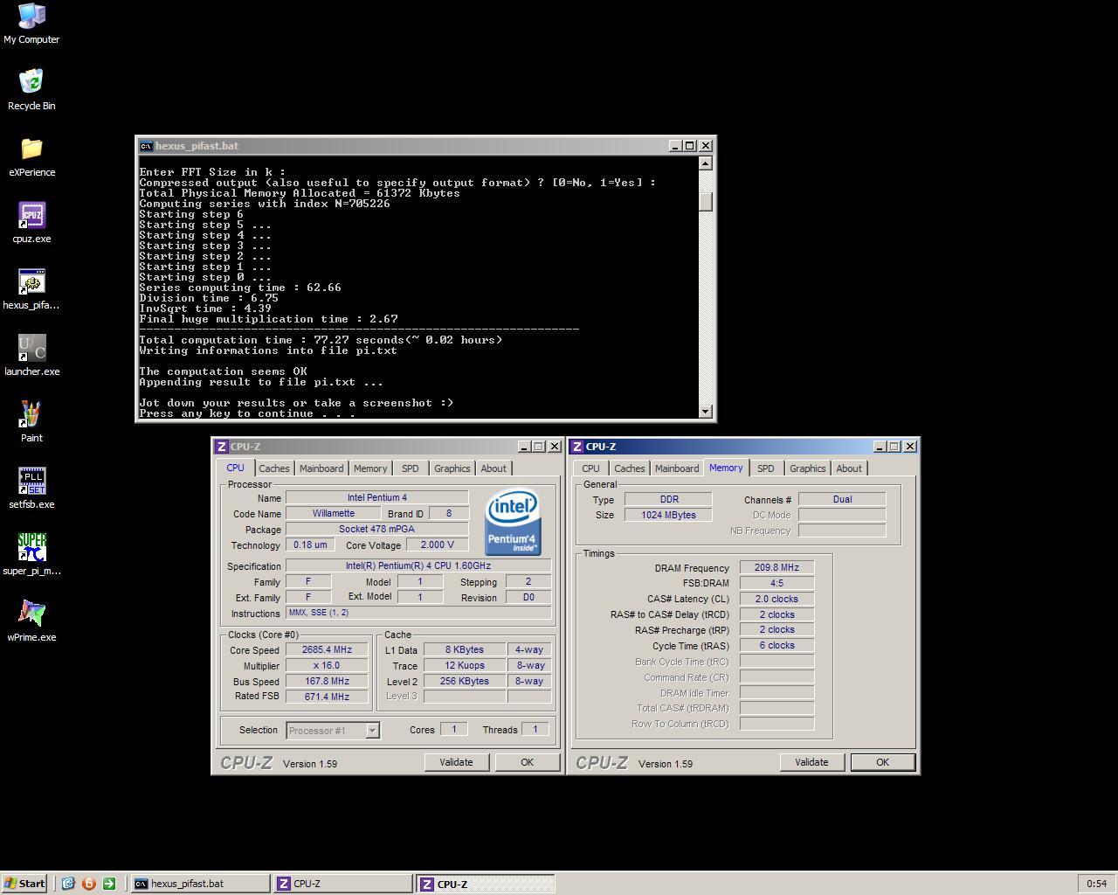The height and width of the screenshot is (895, 1118).
Task: Open About tab in left CPU-Z window
Action: (493, 468)
